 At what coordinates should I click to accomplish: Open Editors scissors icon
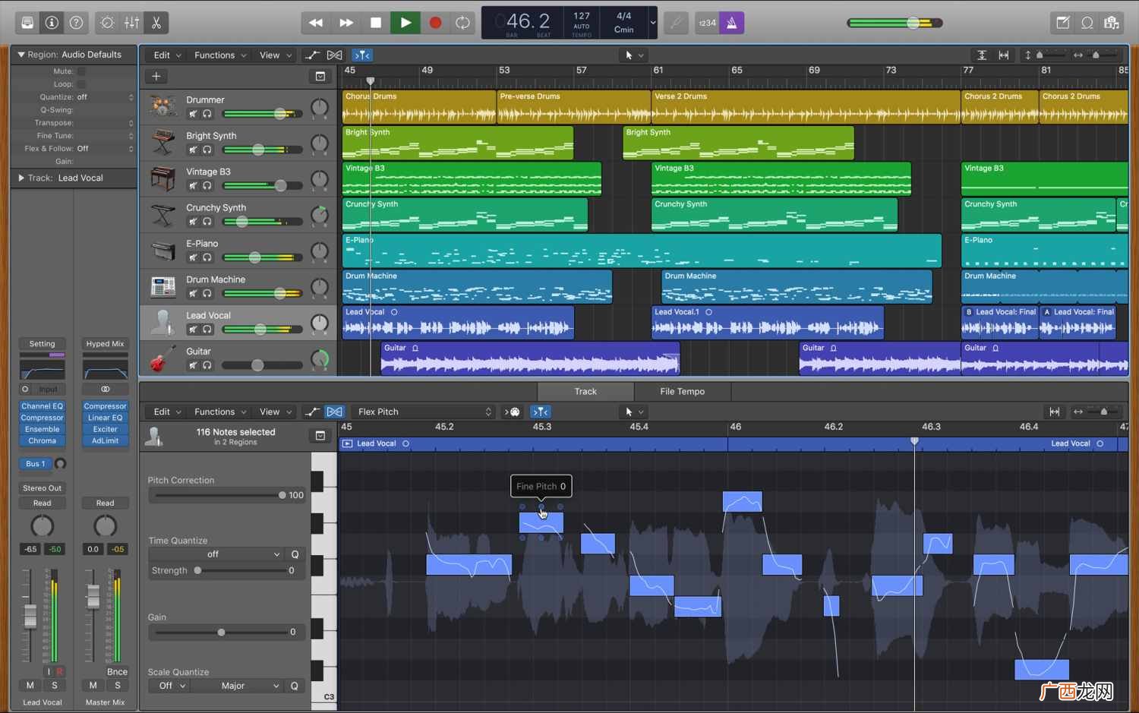156,23
